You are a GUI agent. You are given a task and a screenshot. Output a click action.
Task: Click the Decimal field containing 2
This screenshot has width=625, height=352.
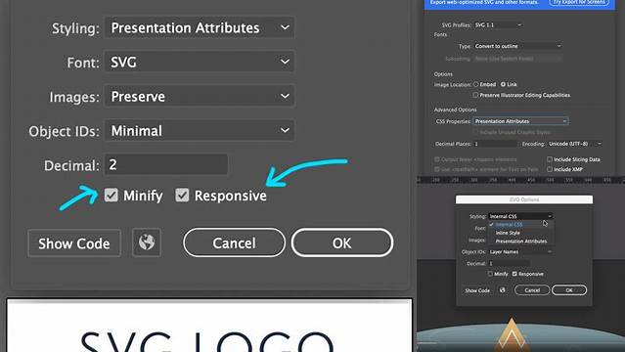[x=166, y=164]
